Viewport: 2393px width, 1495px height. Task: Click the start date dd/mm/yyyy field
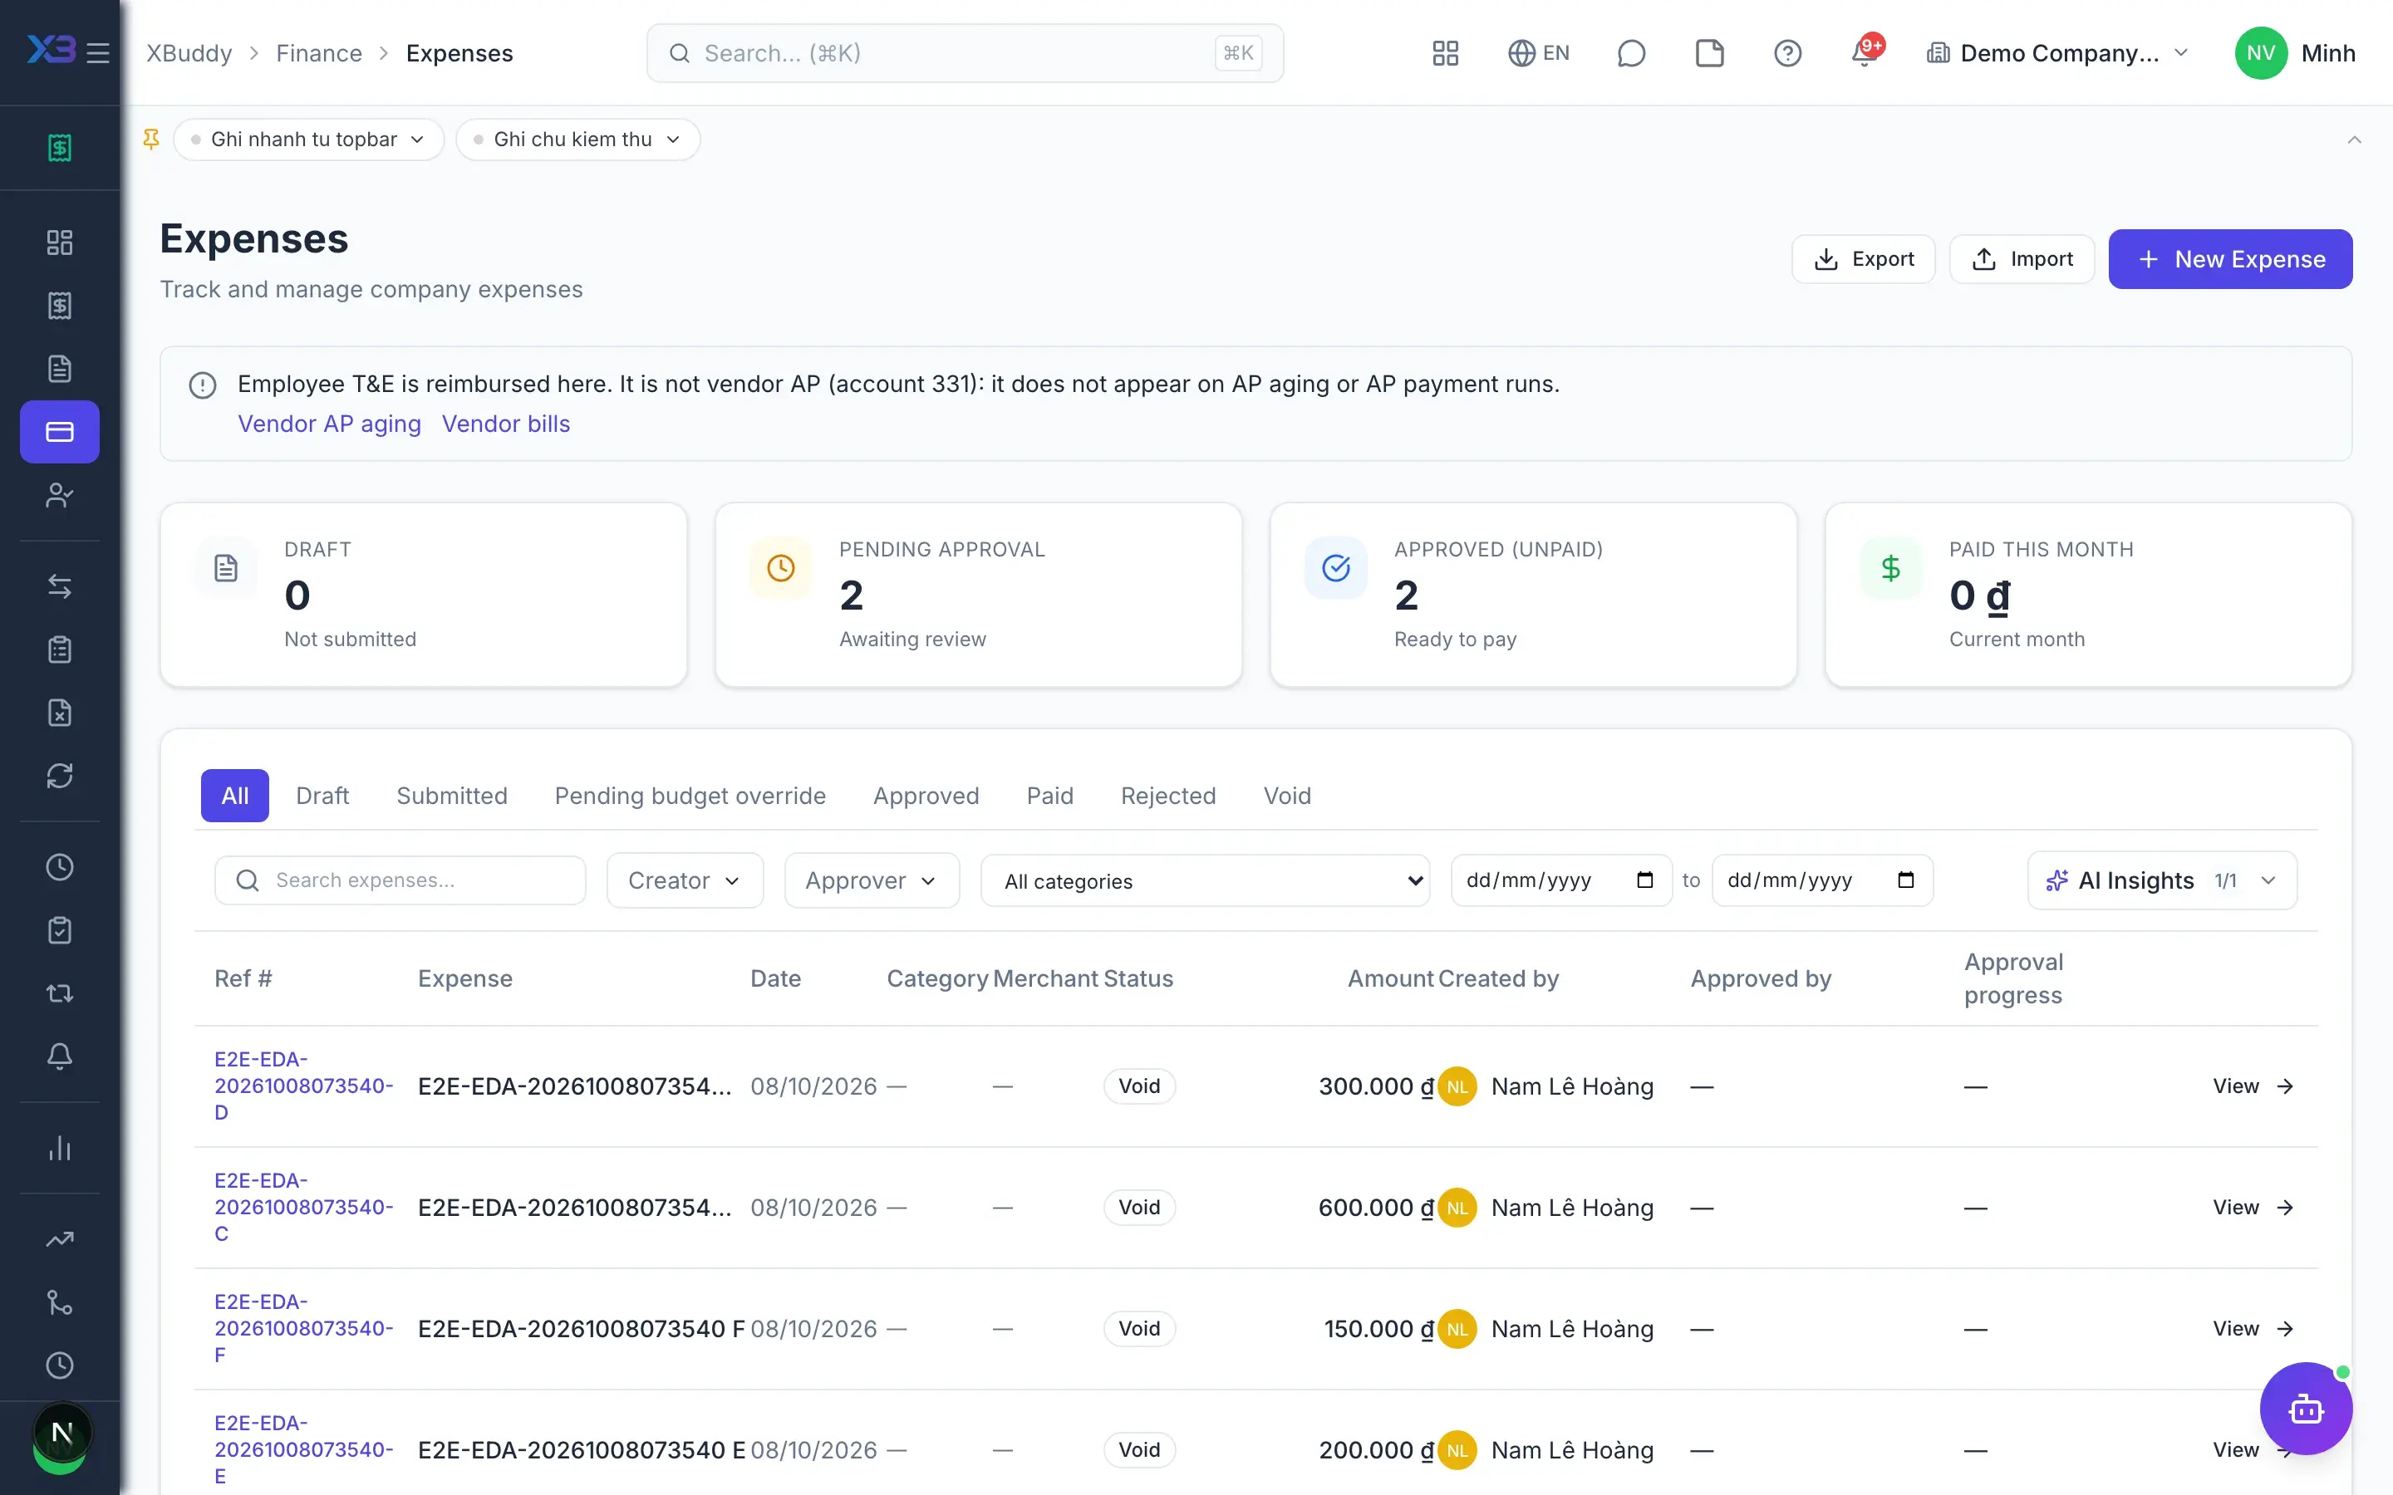pyautogui.click(x=1560, y=880)
